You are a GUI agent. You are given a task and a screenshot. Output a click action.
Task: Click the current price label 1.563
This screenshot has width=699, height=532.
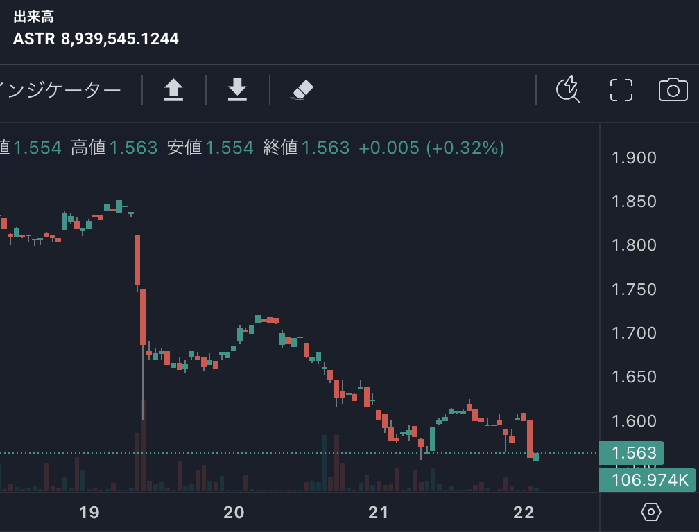point(632,453)
